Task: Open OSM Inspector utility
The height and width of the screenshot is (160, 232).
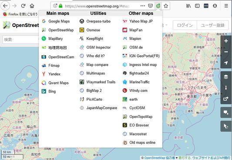Action: (95, 47)
